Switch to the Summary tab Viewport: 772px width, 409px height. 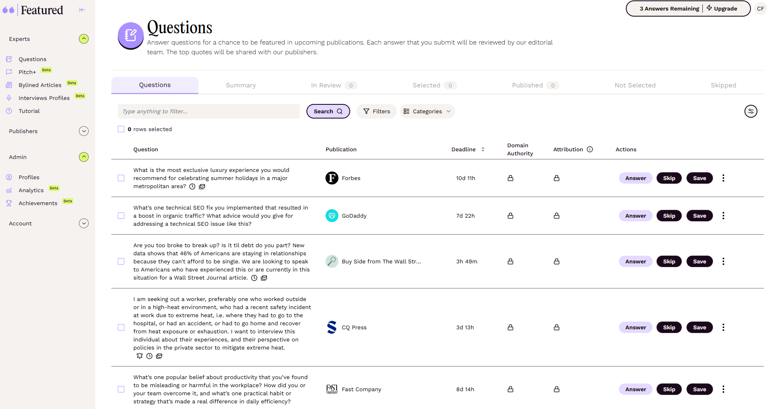[x=241, y=85]
